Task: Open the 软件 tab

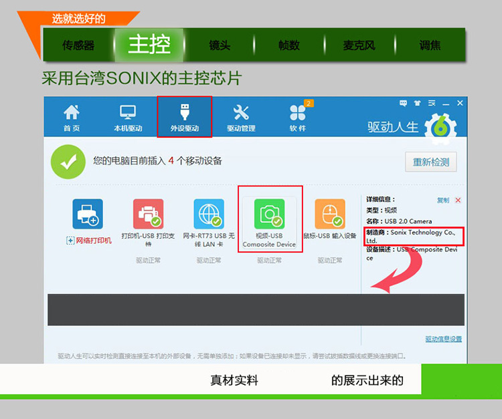Action: [x=298, y=118]
